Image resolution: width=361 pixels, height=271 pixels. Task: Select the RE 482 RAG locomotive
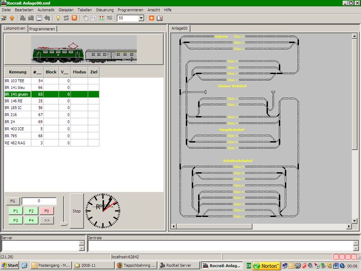tap(52, 143)
